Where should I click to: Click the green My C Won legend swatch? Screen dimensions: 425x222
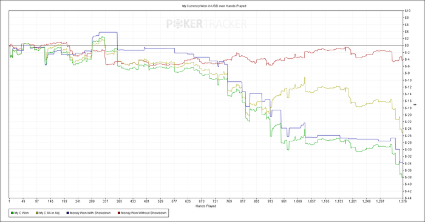(x=12, y=213)
